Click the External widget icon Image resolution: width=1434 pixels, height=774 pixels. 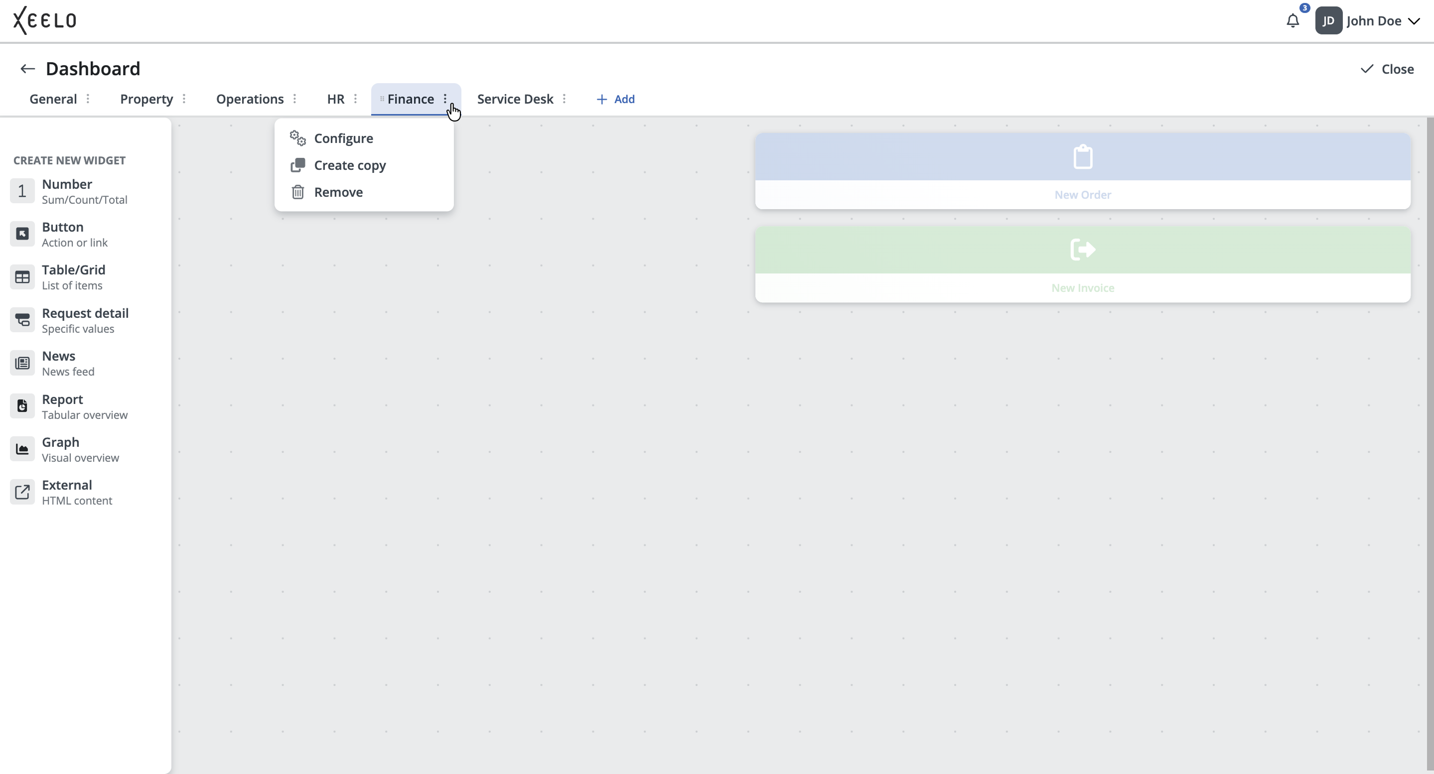pyautogui.click(x=22, y=492)
